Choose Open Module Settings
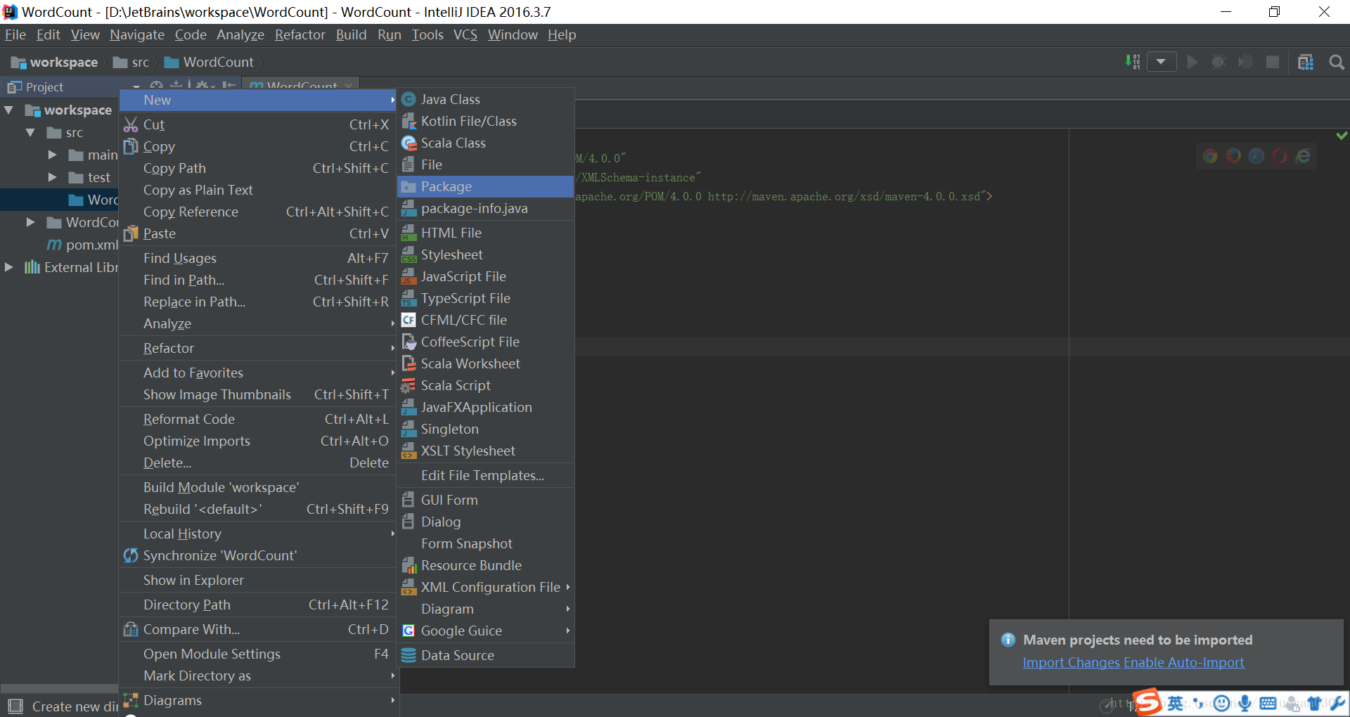The image size is (1350, 717). (x=258, y=654)
